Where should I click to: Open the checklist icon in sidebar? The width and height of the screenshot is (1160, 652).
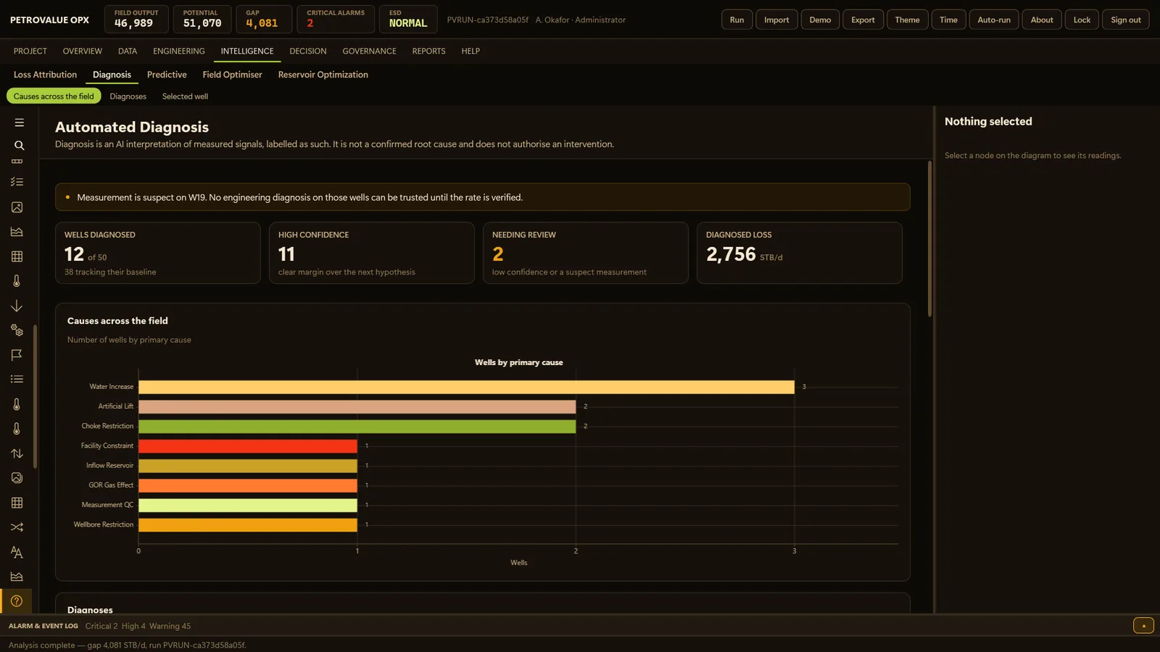click(x=17, y=182)
